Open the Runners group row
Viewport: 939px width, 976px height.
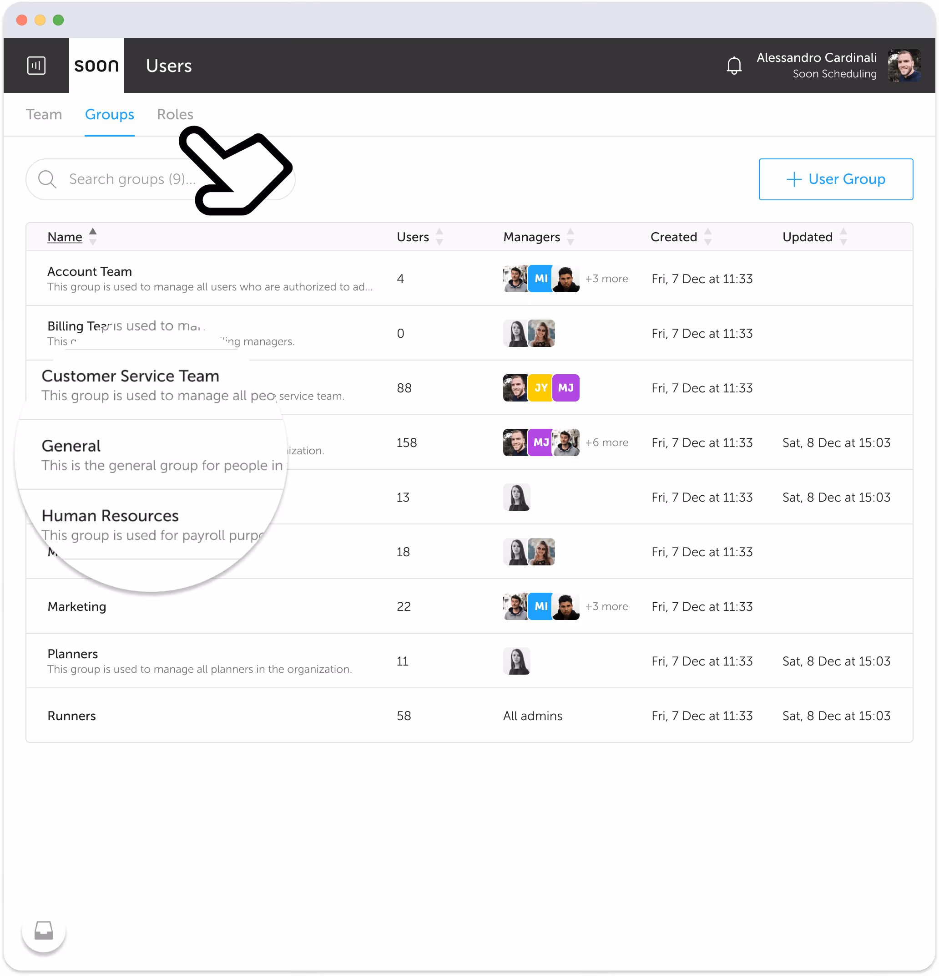point(71,716)
